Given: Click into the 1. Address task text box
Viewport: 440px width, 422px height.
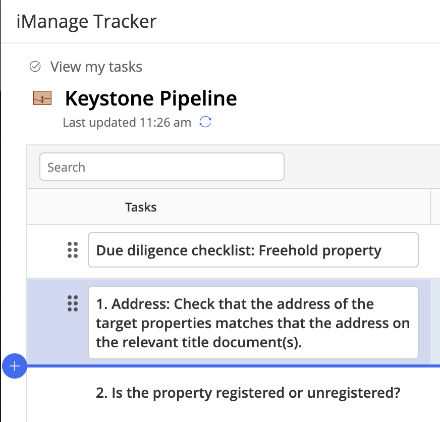Looking at the screenshot, I should click(253, 323).
